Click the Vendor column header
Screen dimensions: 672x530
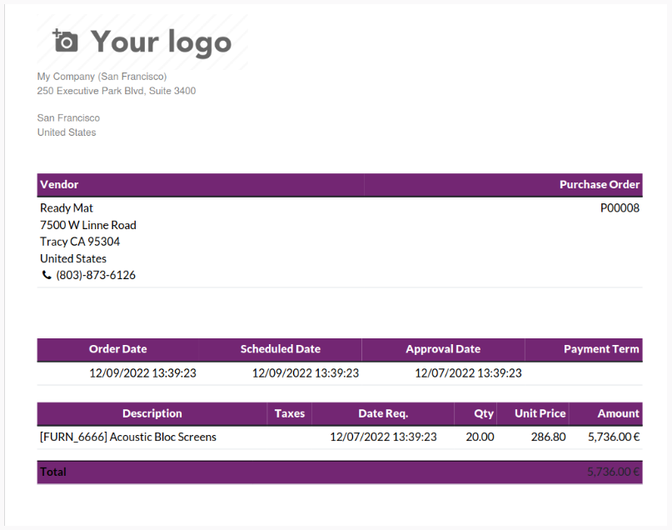point(59,184)
